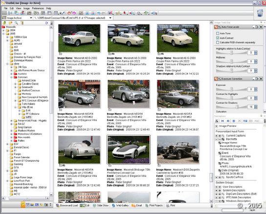This screenshot has height=214, width=266.
Task: Click Browse and Load button
Action: coord(67,205)
